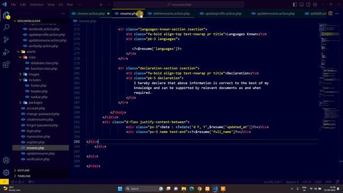The height and width of the screenshot is (193, 343).
Task: Change CRLF end of line sequence
Action: (x=318, y=182)
